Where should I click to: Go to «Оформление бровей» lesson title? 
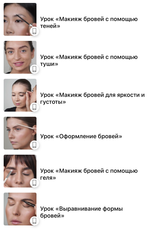[81, 136]
